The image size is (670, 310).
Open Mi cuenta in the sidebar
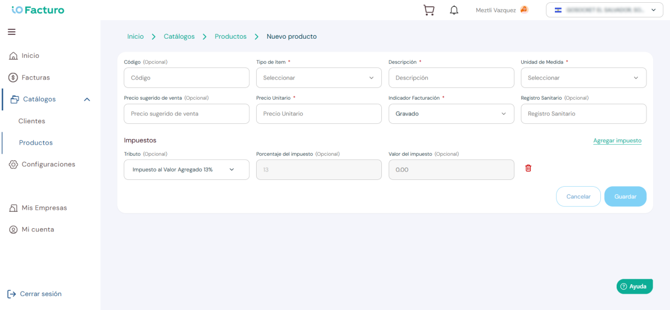(38, 229)
